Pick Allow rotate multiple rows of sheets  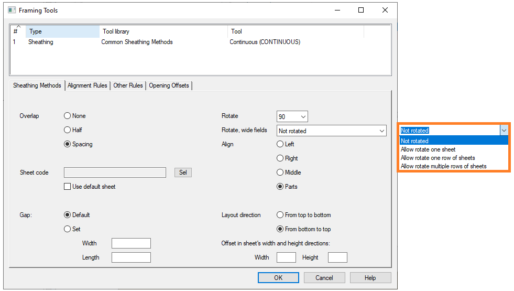coord(443,166)
